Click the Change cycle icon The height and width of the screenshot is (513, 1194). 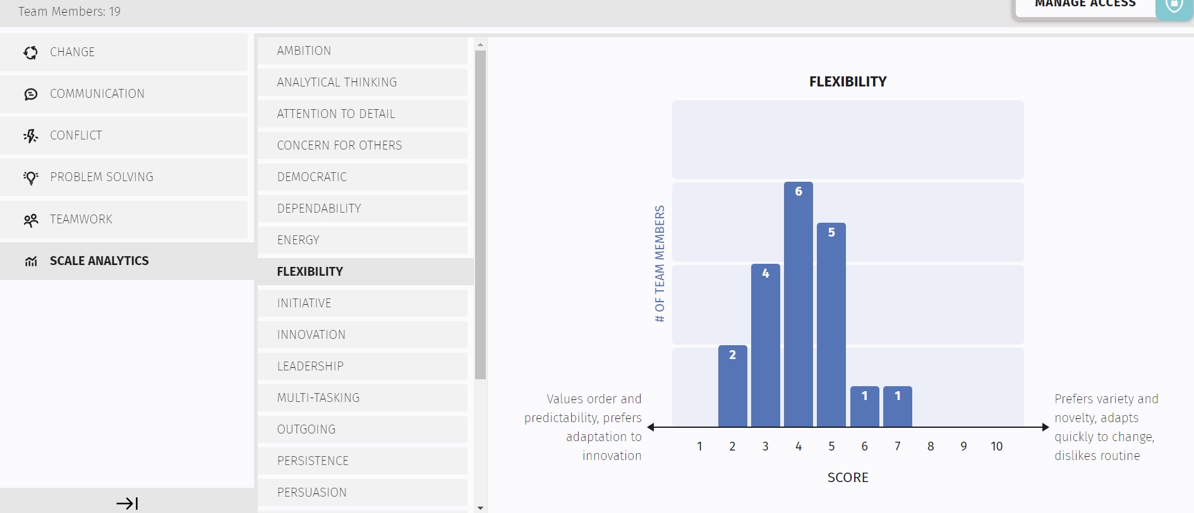click(x=30, y=52)
